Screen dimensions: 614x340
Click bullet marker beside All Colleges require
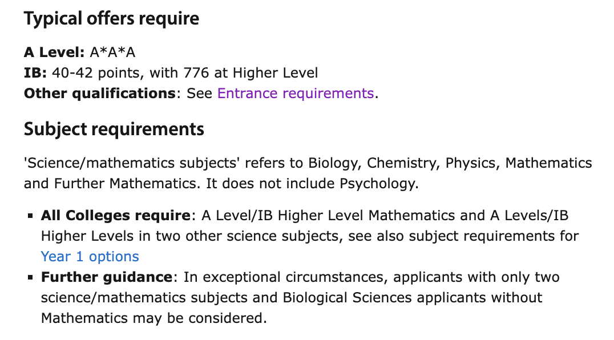click(30, 216)
